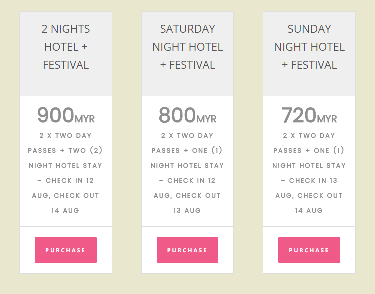Click '14 AUG' checkout date in Sunday card
Viewport: 375px width, 294px height.
pos(309,211)
